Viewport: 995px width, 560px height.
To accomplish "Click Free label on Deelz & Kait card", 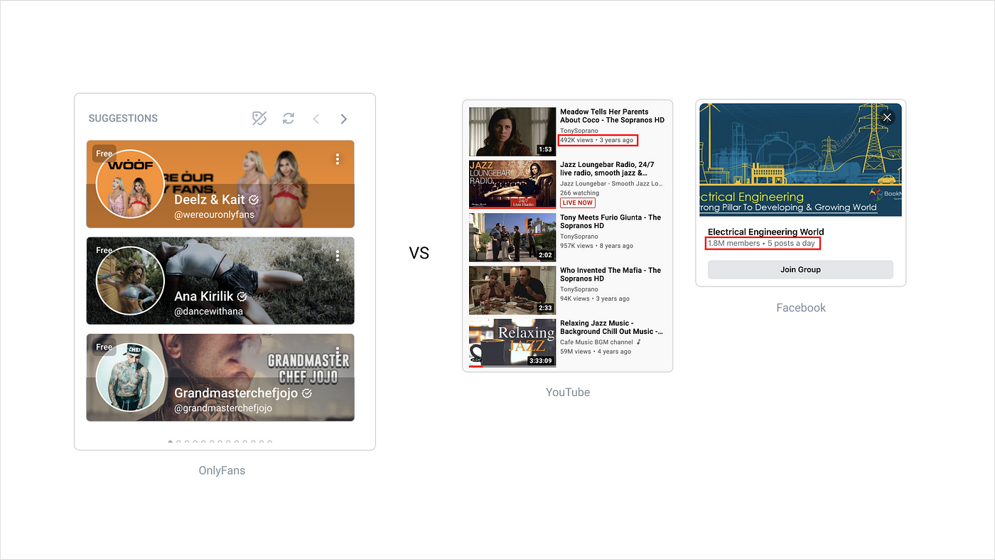I will pyautogui.click(x=104, y=154).
